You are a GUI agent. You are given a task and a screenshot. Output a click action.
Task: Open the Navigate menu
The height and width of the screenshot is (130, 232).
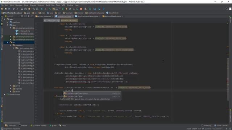(x=19, y=5)
